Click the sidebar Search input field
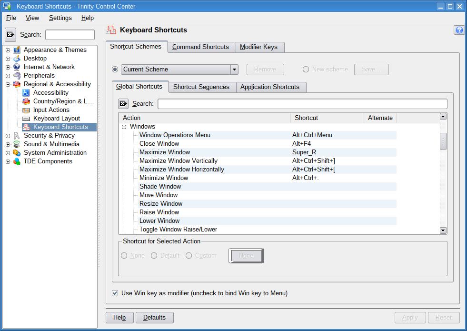This screenshot has width=467, height=331. [70, 35]
